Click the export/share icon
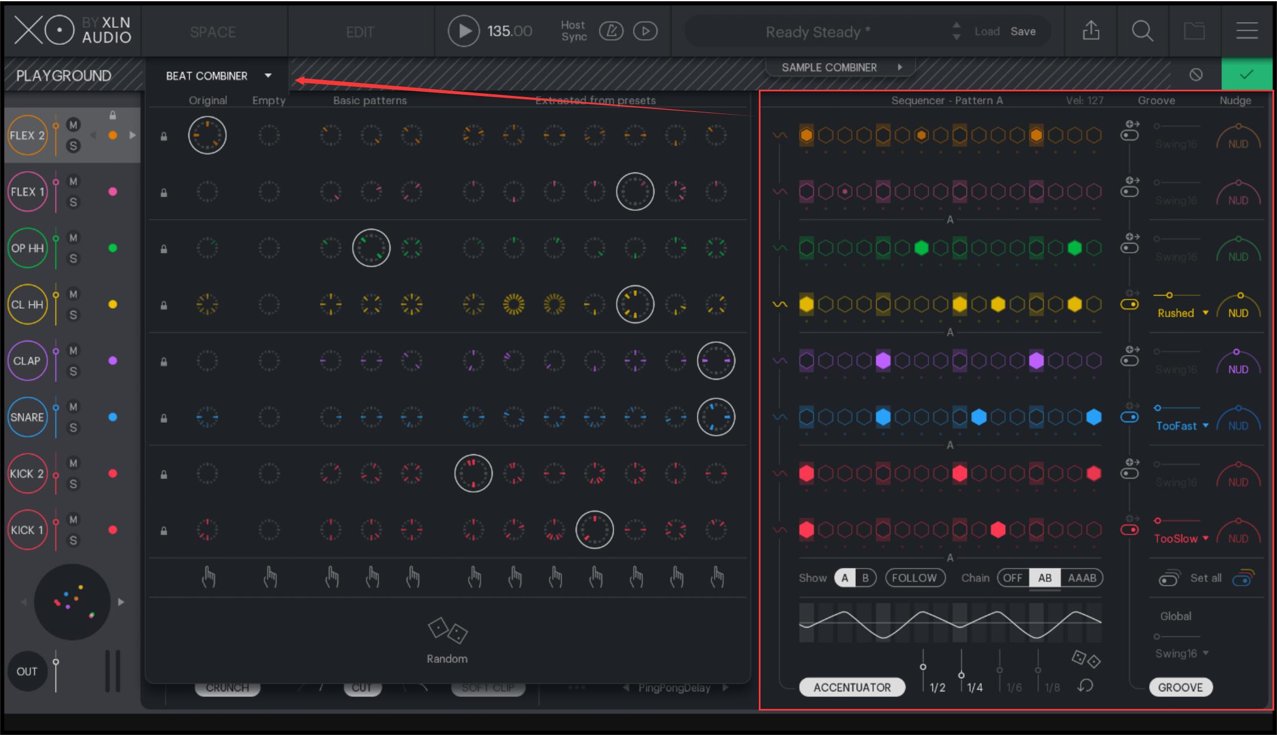This screenshot has width=1277, height=735. click(1090, 31)
